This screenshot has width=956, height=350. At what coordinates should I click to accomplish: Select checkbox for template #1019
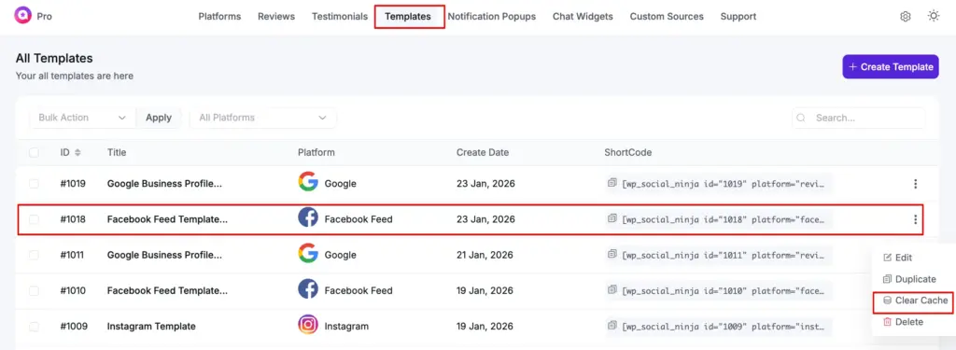[35, 184]
